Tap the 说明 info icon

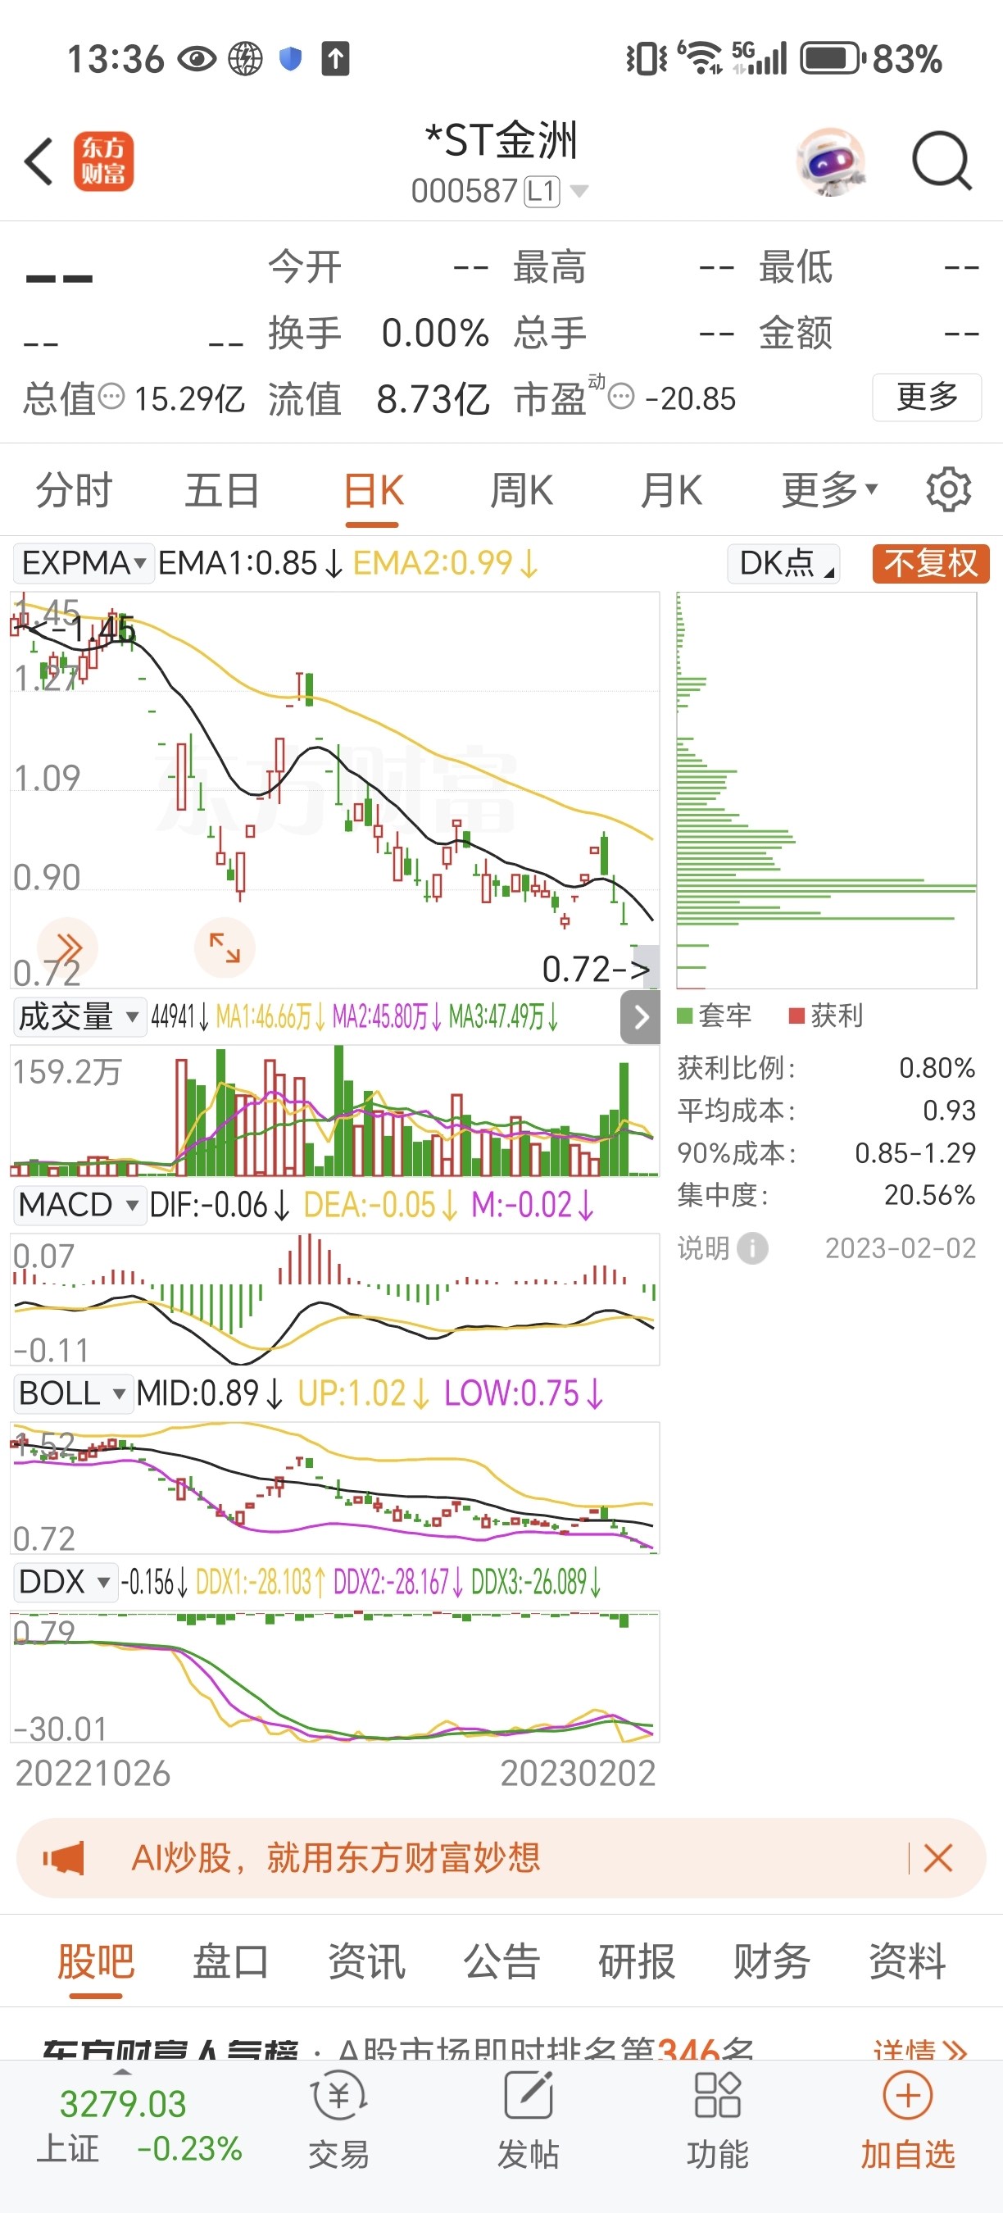[752, 1247]
